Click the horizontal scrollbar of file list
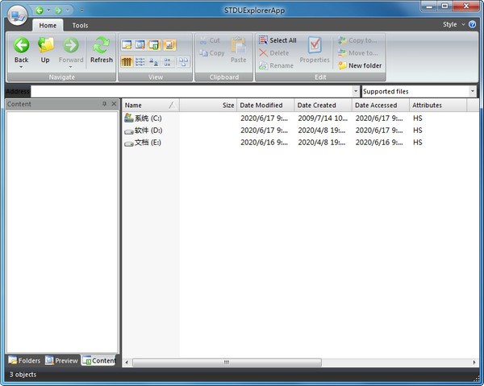484x386 pixels. tap(226, 363)
